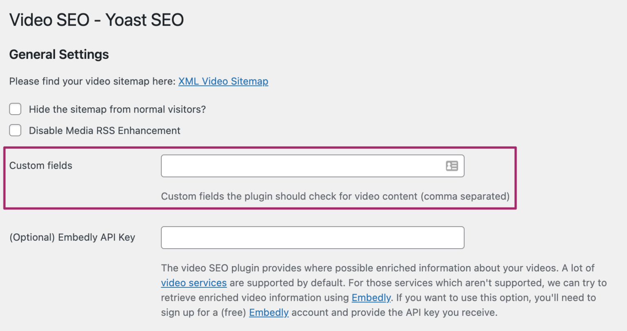
Task: Click the "video services" link
Action: coord(193,282)
